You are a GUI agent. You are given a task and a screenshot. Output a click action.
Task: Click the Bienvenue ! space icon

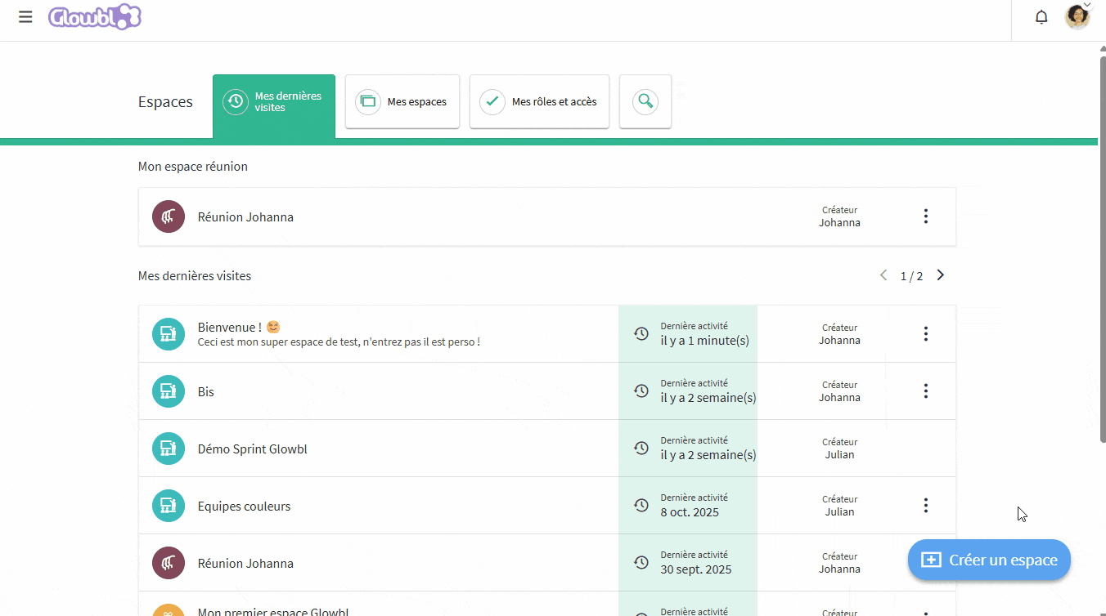point(169,333)
